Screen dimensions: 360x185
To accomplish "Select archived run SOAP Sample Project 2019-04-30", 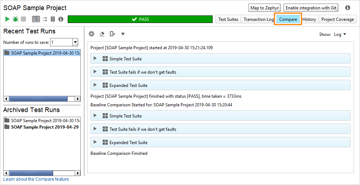I will [42, 120].
